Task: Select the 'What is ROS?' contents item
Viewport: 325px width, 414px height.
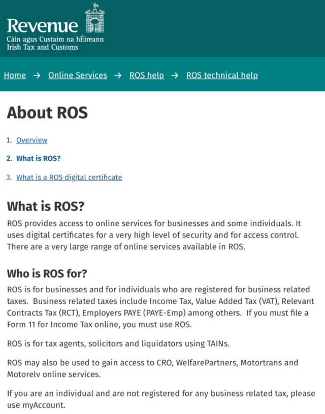Action: (38, 158)
